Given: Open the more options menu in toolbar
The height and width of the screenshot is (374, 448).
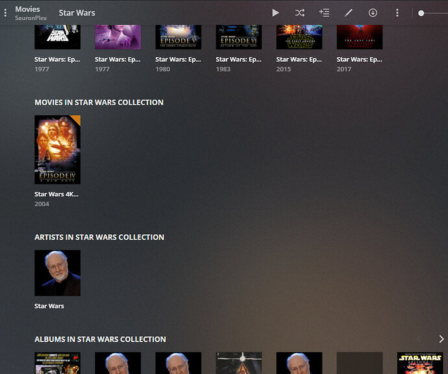Looking at the screenshot, I should 397,13.
